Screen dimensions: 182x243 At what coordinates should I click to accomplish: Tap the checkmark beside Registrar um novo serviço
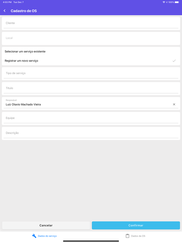(174, 61)
